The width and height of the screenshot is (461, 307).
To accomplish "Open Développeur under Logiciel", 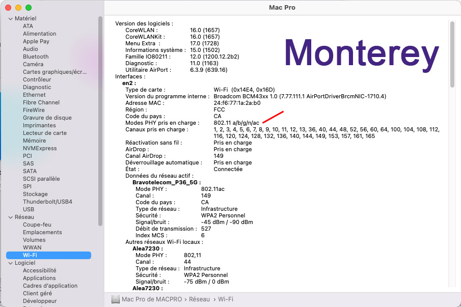I will pos(40,301).
